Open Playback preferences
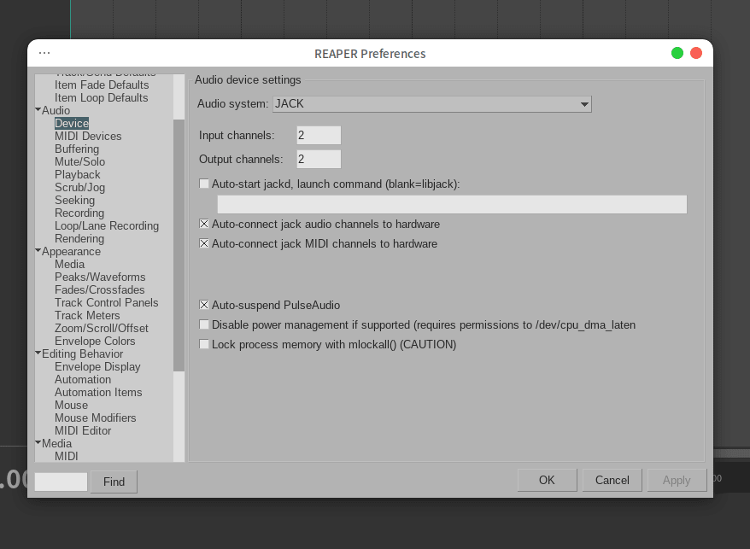This screenshot has width=750, height=549. pyautogui.click(x=78, y=174)
